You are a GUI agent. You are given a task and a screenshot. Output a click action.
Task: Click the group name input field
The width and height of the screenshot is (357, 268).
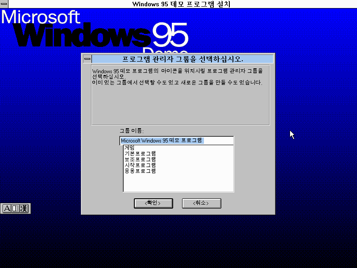pos(176,141)
